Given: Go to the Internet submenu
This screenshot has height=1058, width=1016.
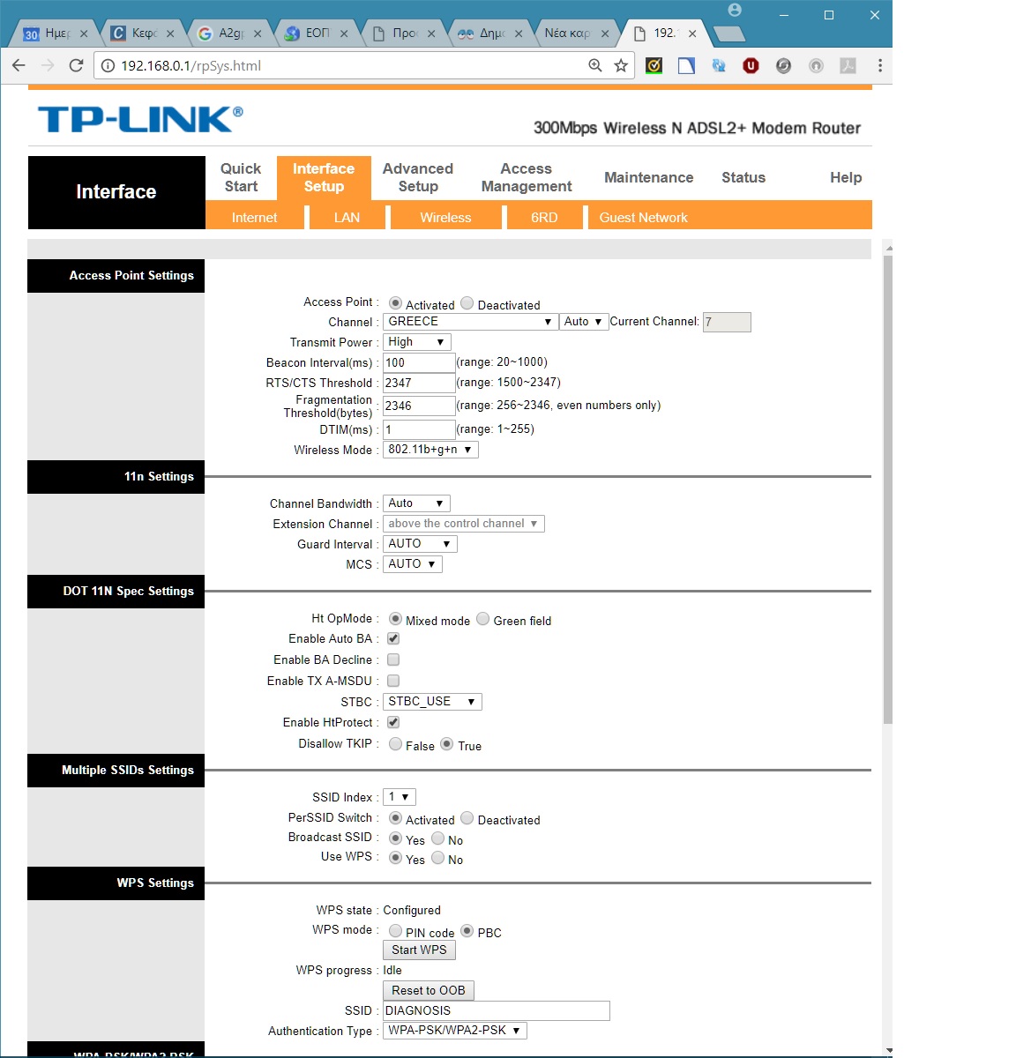Looking at the screenshot, I should click(254, 217).
